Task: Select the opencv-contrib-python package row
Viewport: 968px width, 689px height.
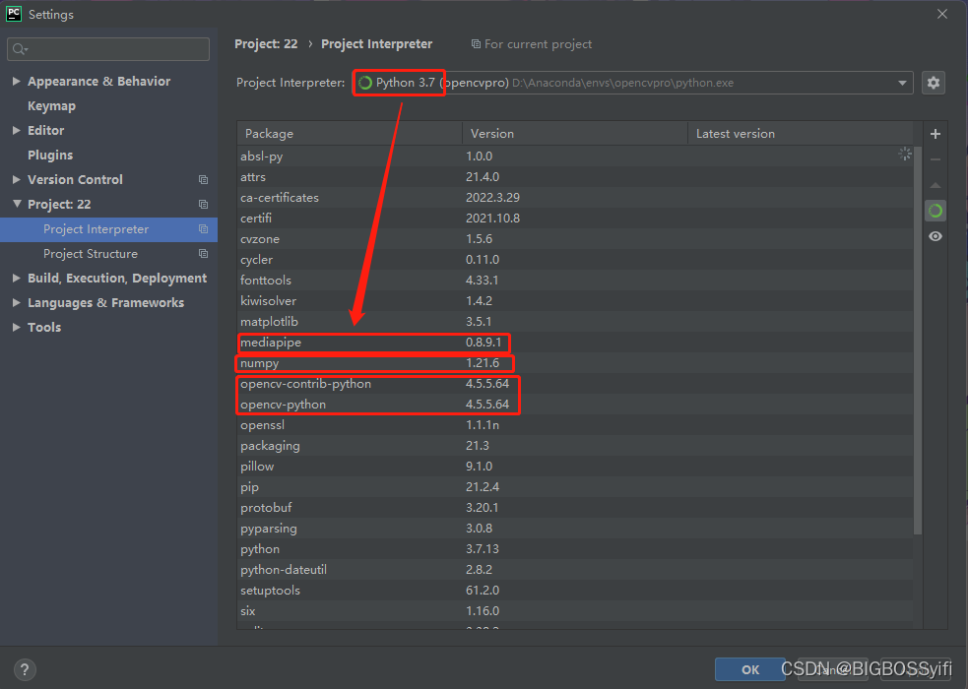Action: [575, 384]
